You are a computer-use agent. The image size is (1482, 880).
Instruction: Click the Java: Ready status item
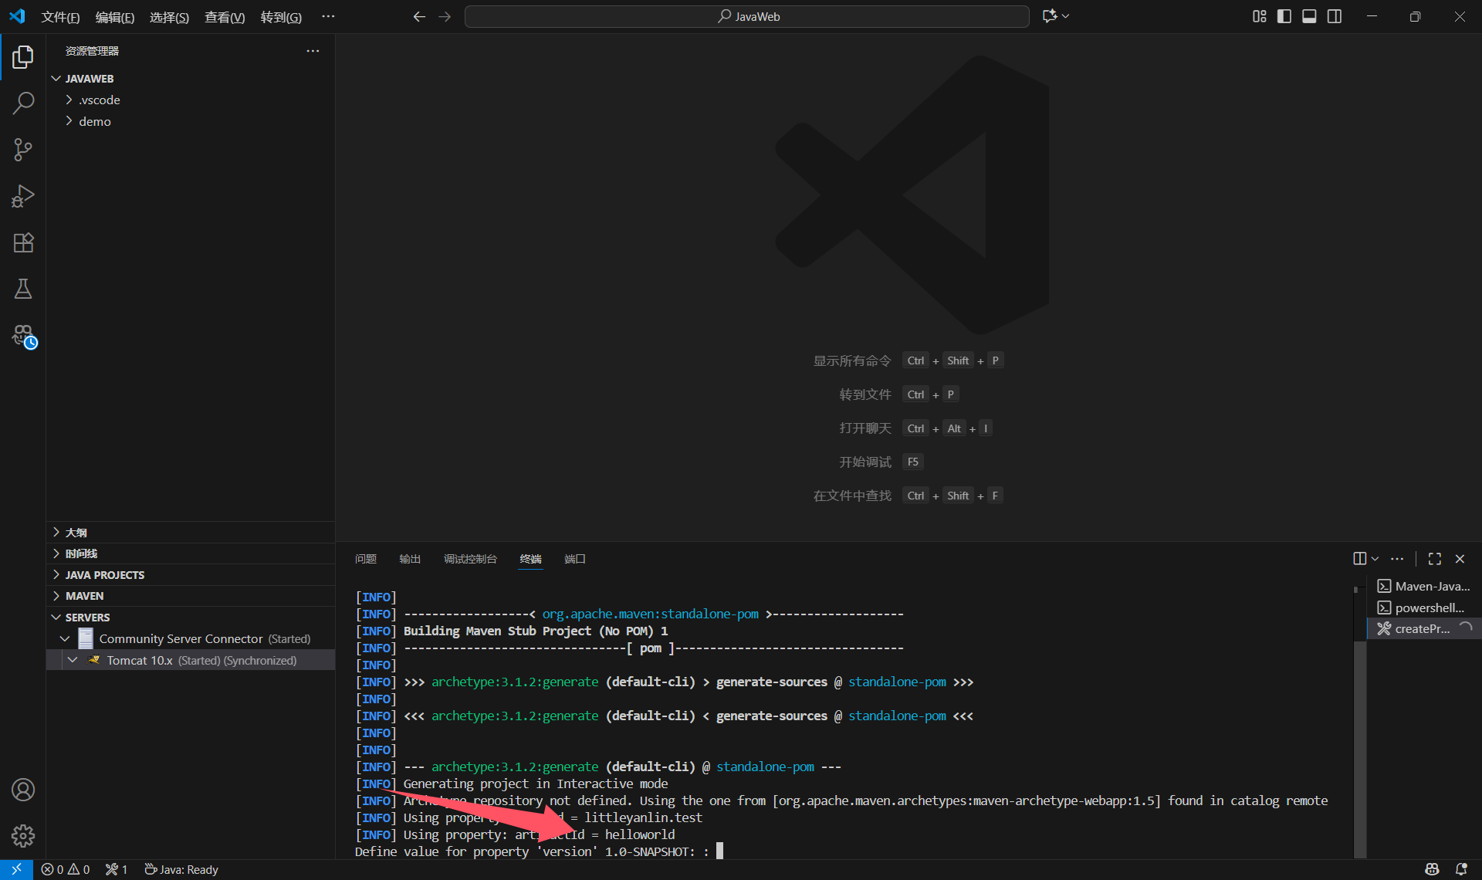click(x=182, y=869)
